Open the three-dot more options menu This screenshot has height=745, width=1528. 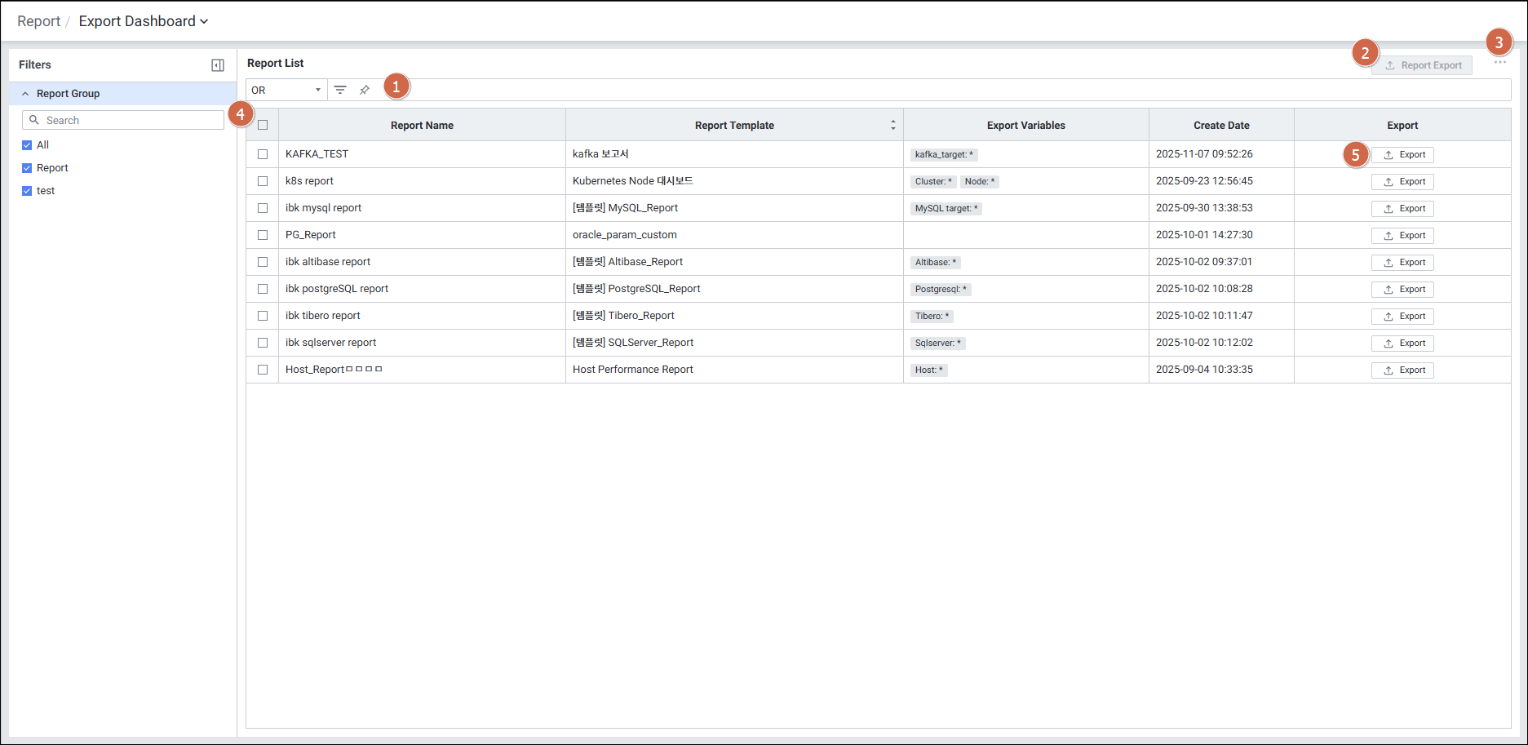click(x=1499, y=63)
